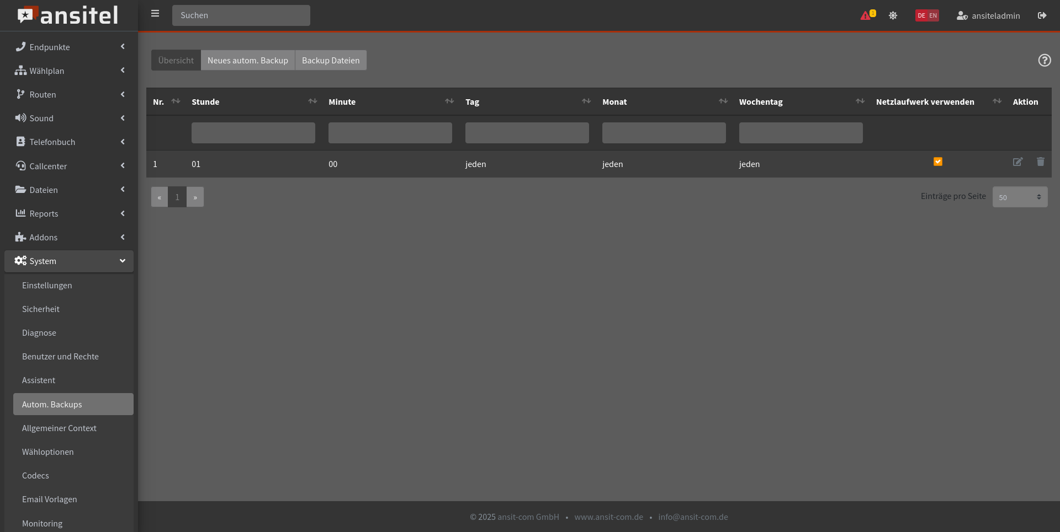The width and height of the screenshot is (1060, 532).
Task: Switch language to EN
Action: coord(933,15)
